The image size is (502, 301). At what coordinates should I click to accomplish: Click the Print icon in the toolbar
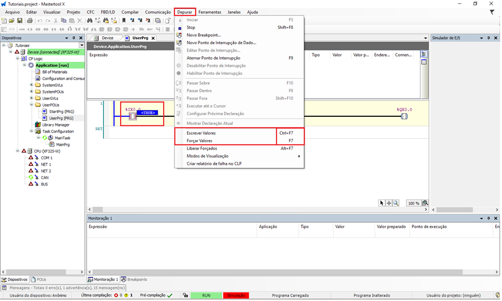tap(29, 21)
